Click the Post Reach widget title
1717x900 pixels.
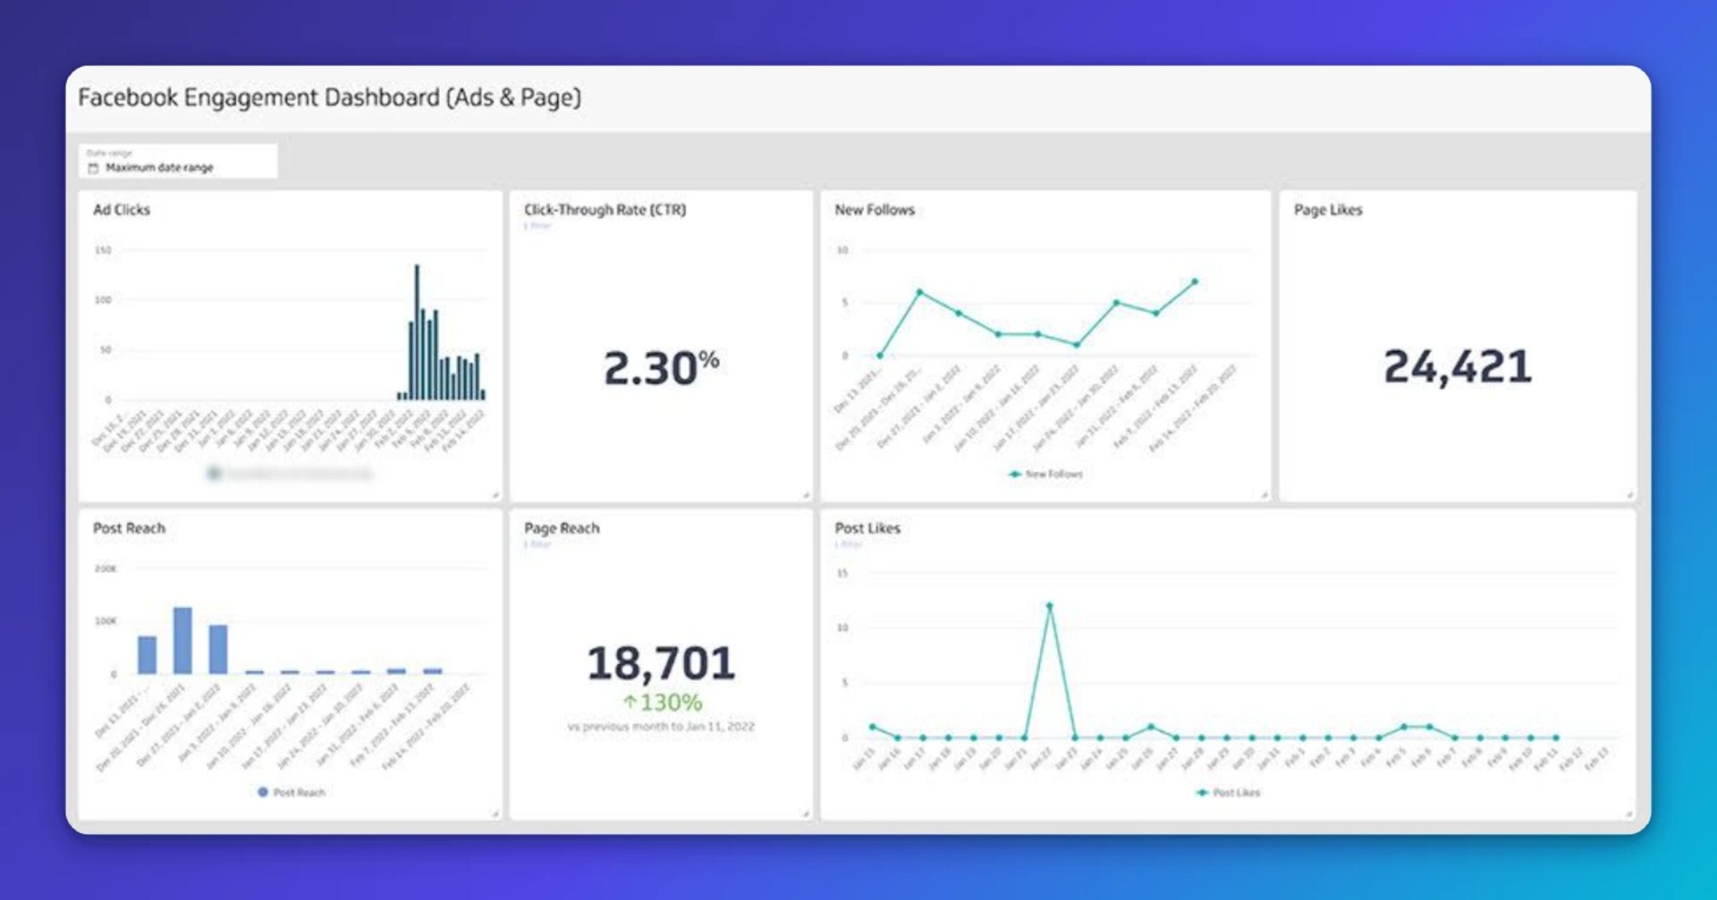click(x=129, y=527)
